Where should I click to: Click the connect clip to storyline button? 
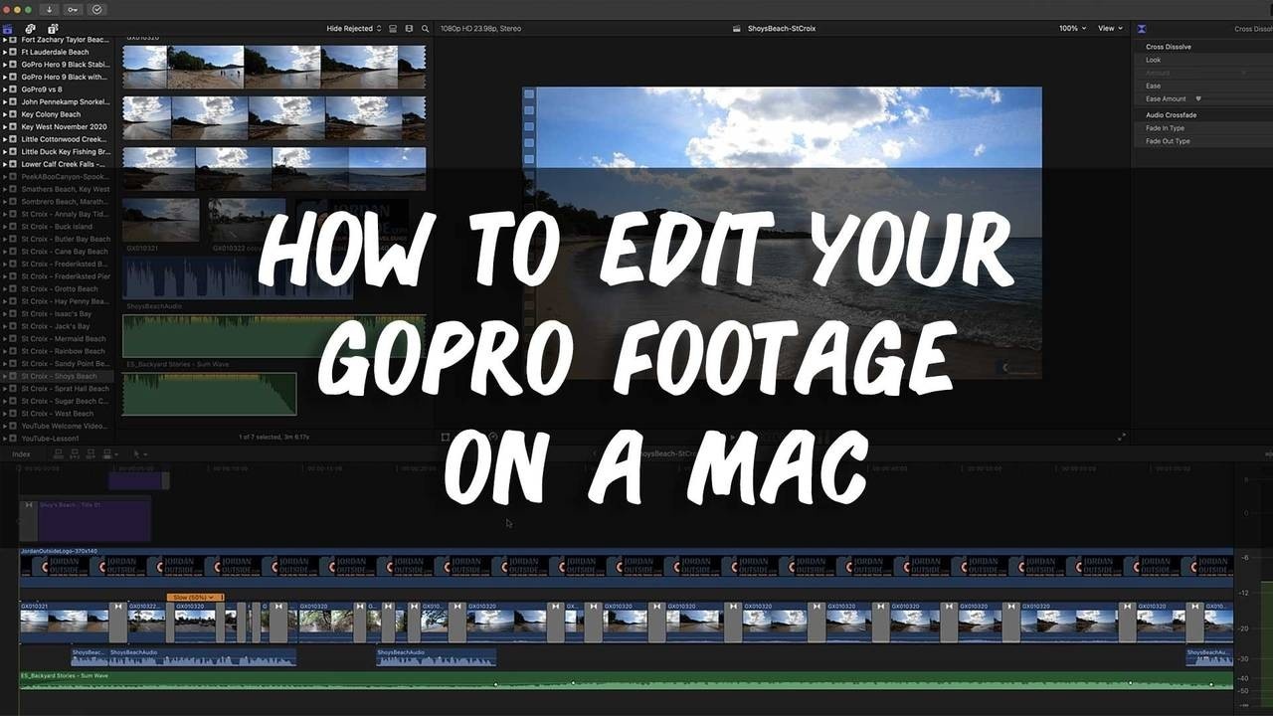click(59, 453)
